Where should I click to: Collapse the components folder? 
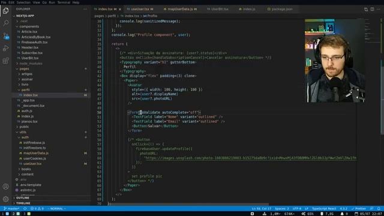tap(29, 26)
